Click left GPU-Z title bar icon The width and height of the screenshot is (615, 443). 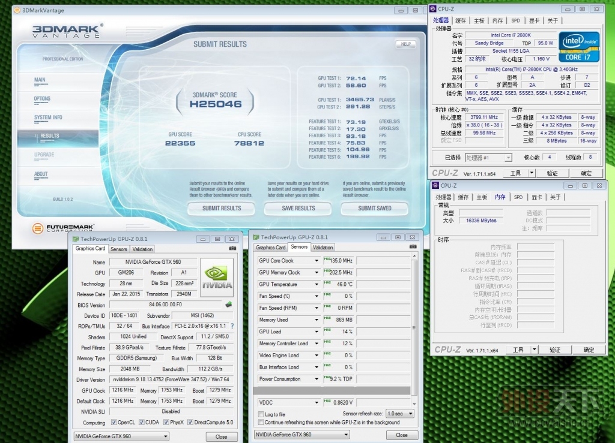pyautogui.click(x=76, y=239)
